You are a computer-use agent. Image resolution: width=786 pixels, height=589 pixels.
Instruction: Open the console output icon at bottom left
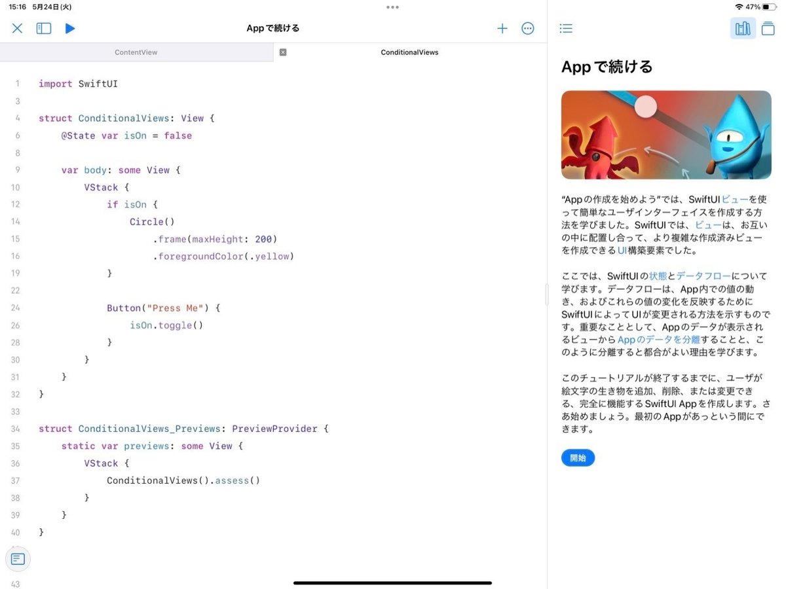(x=18, y=559)
